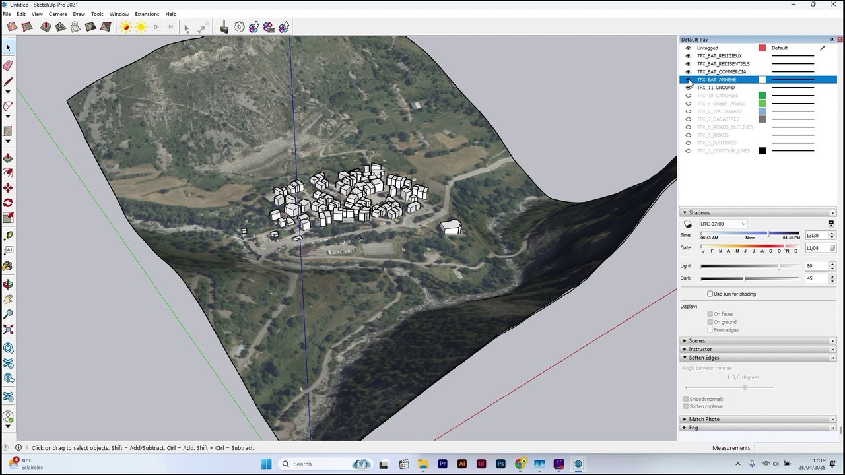Image resolution: width=845 pixels, height=475 pixels.
Task: Show the TPX_10_CANOPIES tag
Action: click(x=689, y=96)
